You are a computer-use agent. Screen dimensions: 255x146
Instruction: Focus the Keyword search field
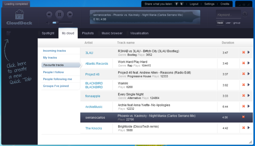click(228, 15)
